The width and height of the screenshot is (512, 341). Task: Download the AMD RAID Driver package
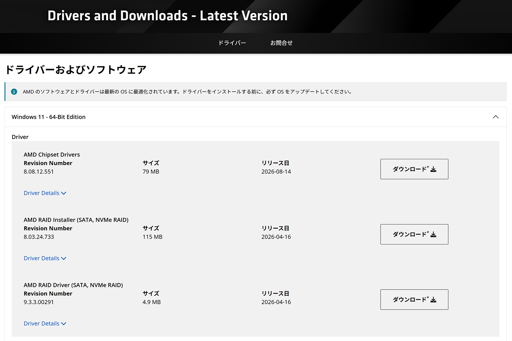click(x=414, y=300)
